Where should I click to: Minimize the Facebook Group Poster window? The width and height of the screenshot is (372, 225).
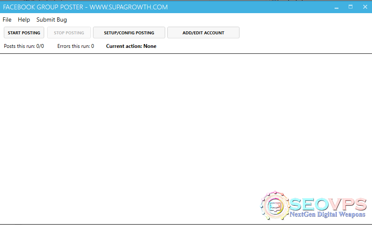pyautogui.click(x=336, y=7)
